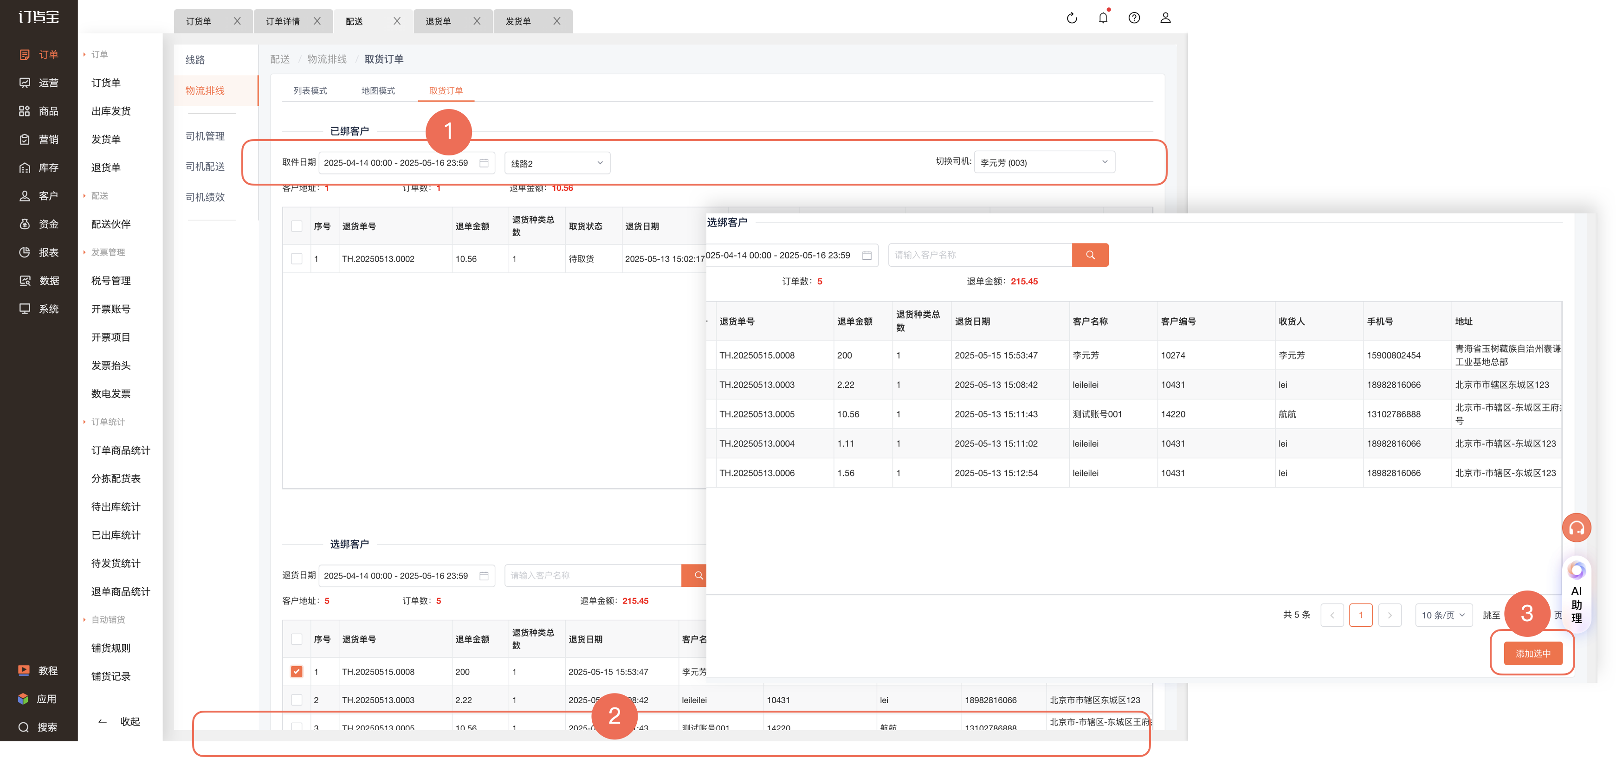Open the 运营 sidebar module

point(39,83)
